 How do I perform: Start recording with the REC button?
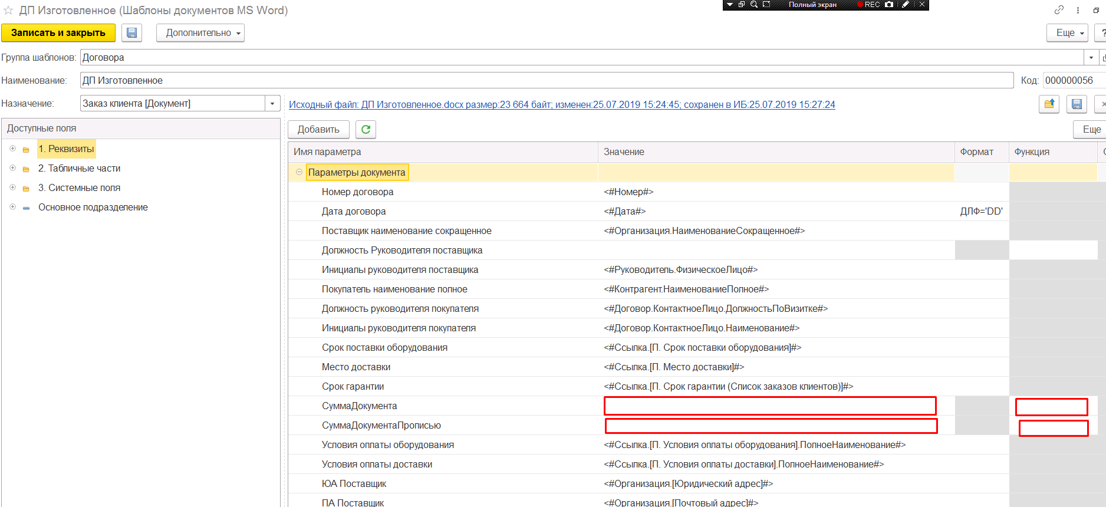(x=868, y=5)
